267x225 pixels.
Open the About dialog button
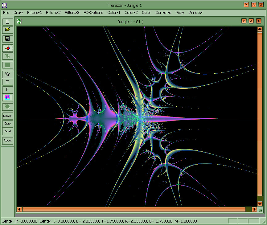click(8, 141)
